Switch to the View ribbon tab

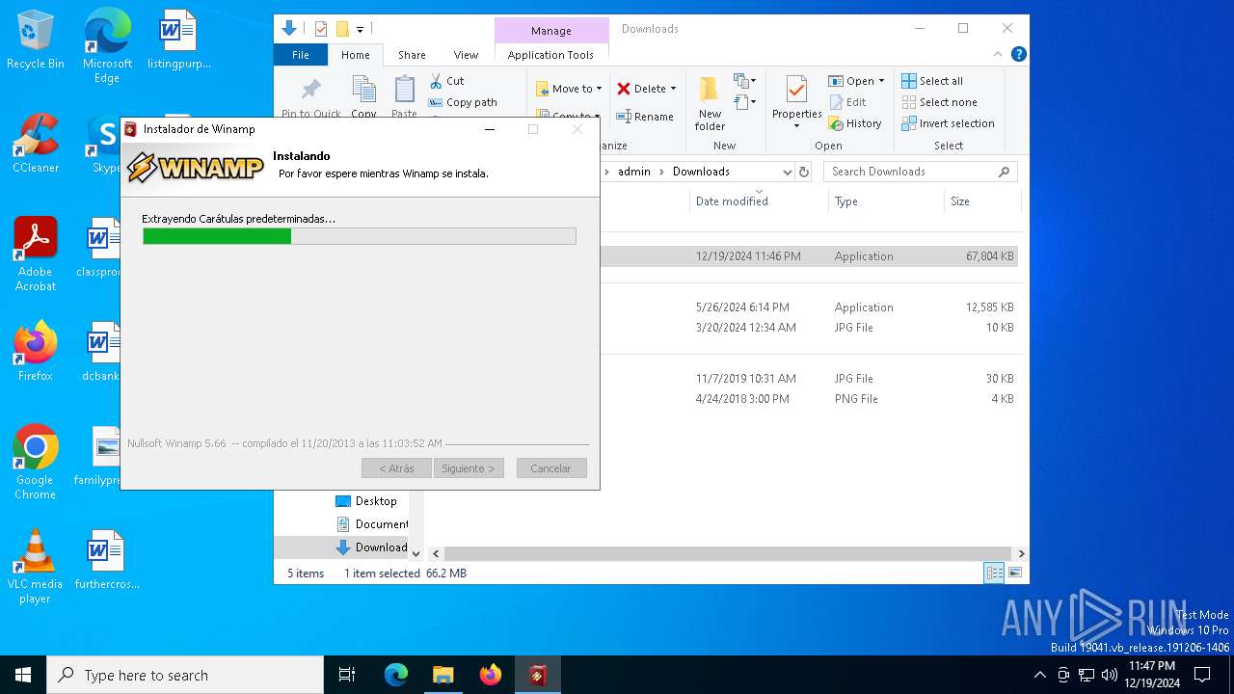point(466,55)
